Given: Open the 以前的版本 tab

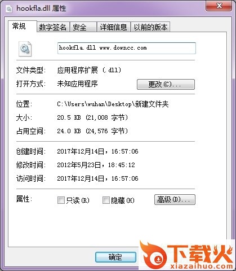Looking at the screenshot, I should [150, 27].
